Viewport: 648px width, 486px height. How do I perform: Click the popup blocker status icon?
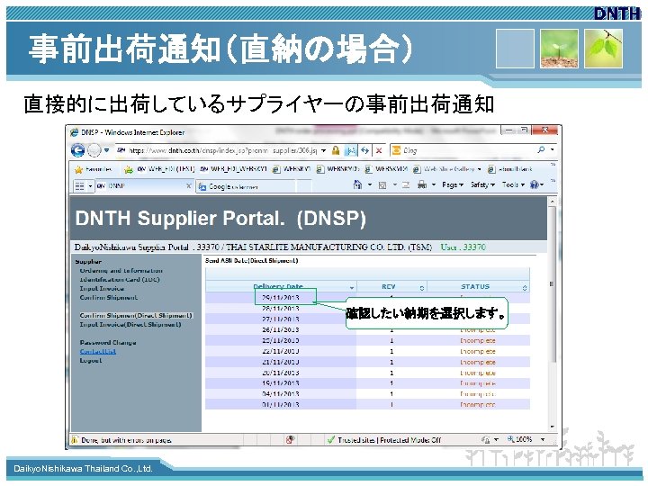[290, 440]
